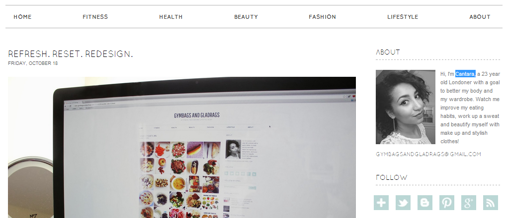The height and width of the screenshot is (218, 506).
Task: Open the Pinterest follow icon
Action: [447, 203]
